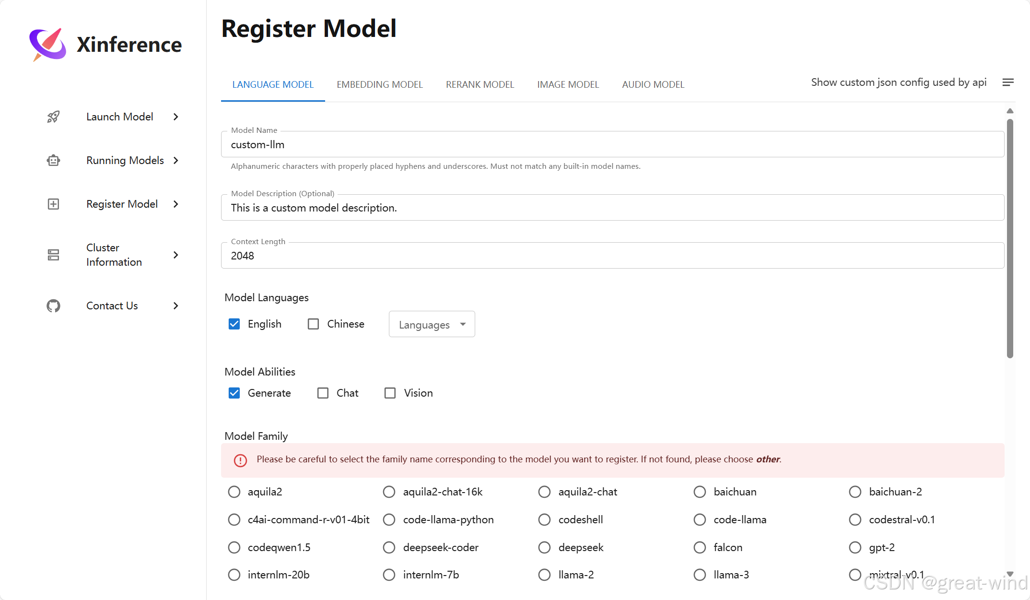The image size is (1030, 600).
Task: Uncheck the English language checkbox
Action: (234, 324)
